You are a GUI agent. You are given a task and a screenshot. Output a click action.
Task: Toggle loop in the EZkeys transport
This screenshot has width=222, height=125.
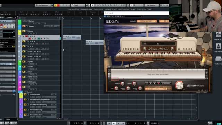pyautogui.click(x=146, y=83)
